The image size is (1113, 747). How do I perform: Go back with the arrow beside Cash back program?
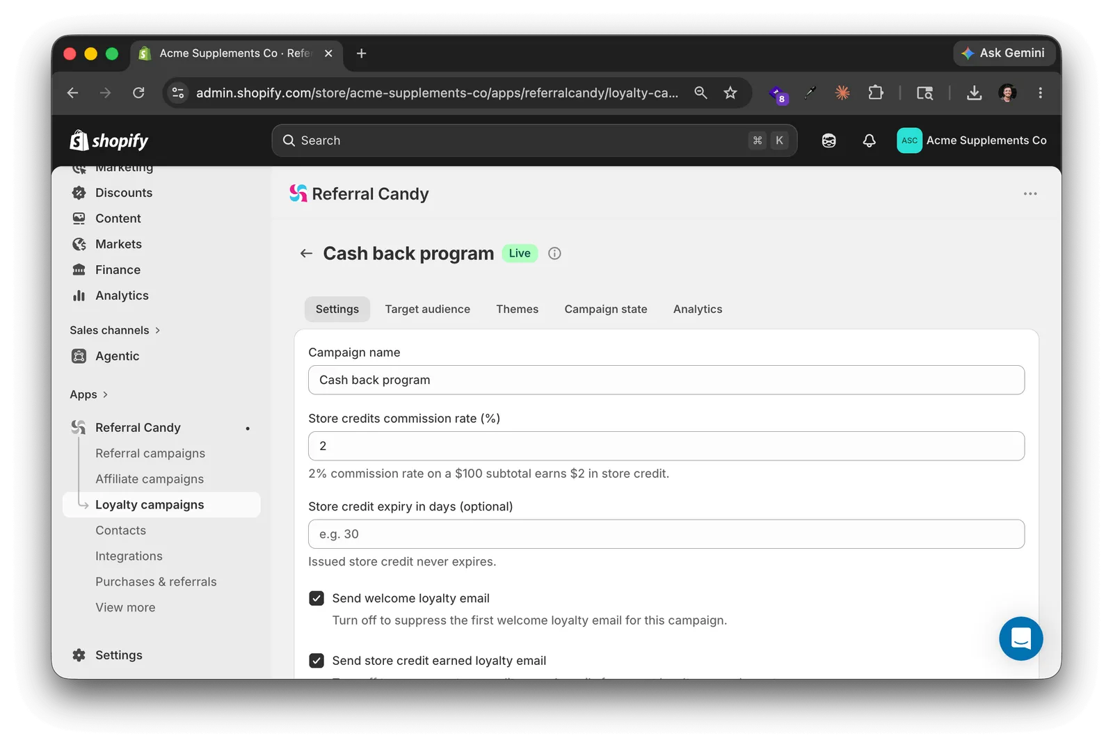coord(306,253)
